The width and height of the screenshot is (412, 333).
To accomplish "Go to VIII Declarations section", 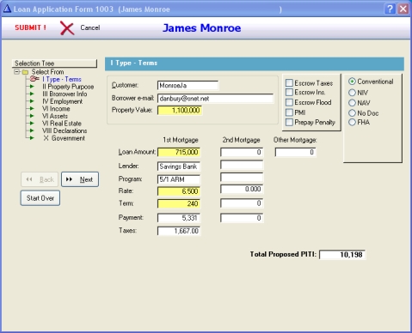I will [65, 130].
